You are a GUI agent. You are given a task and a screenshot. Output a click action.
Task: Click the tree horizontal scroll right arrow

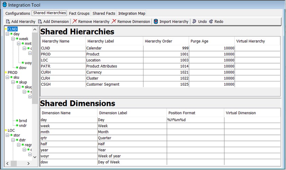click(x=28, y=164)
